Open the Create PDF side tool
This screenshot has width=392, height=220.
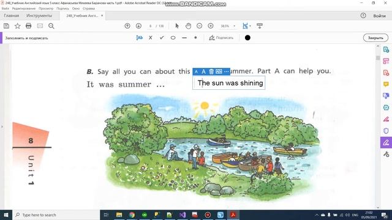[386, 73]
